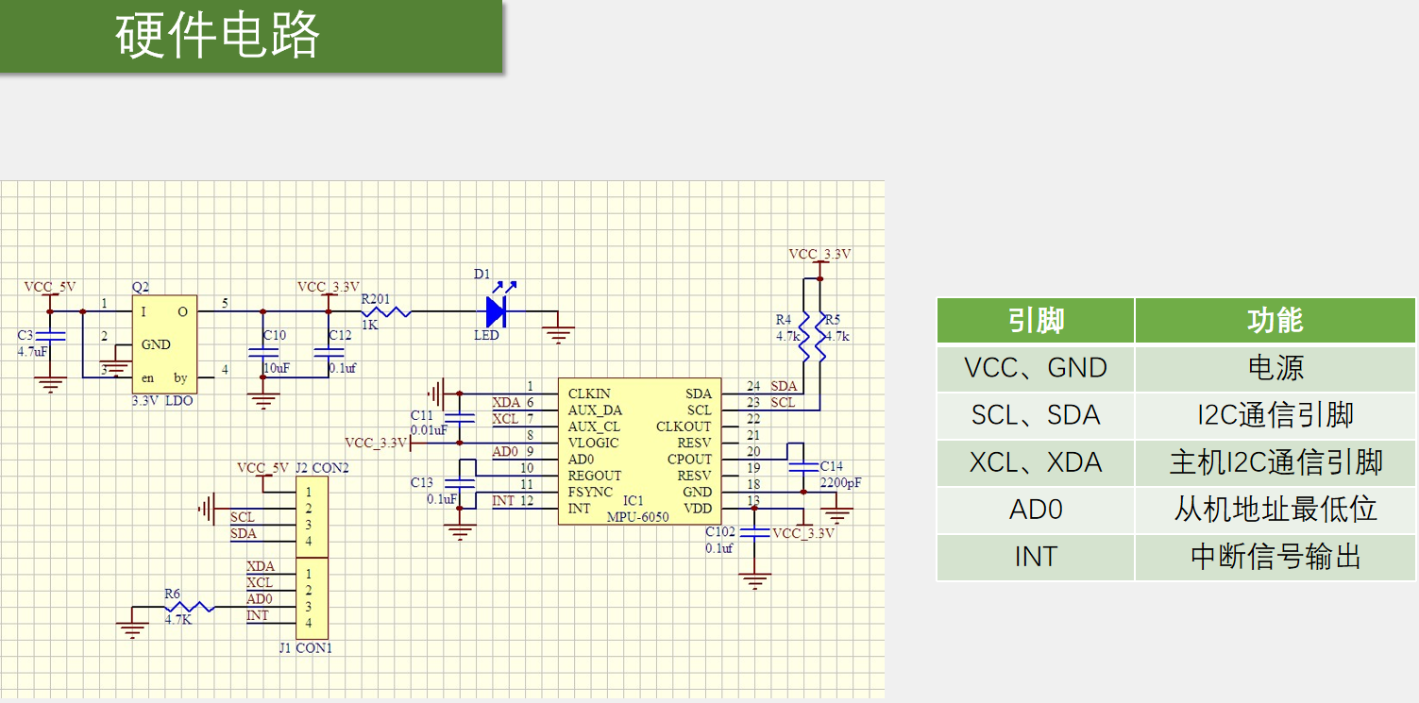Click the C13 0.1uF capacitor symbol

460,485
